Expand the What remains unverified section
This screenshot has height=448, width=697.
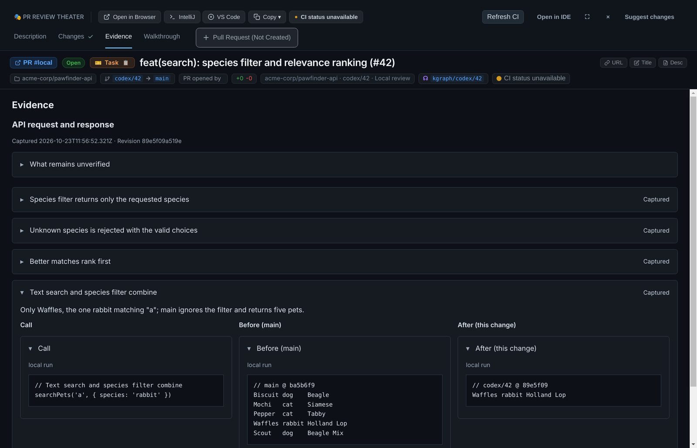345,165
